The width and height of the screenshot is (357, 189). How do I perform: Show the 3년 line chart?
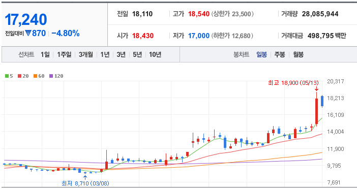[121, 54]
